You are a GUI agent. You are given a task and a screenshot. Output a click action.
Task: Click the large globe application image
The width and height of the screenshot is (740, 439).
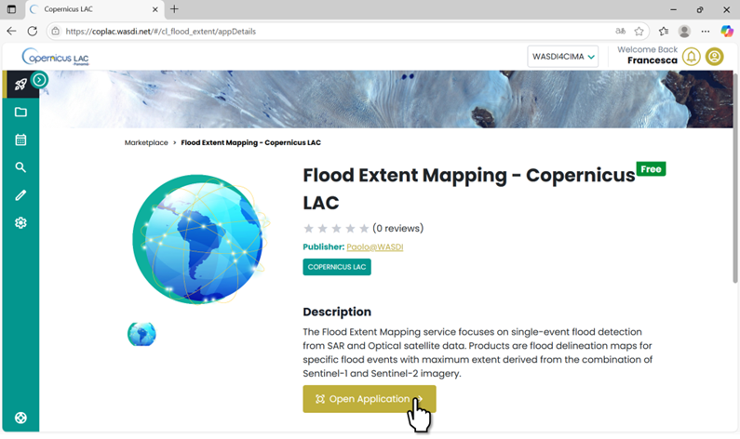coord(200,240)
